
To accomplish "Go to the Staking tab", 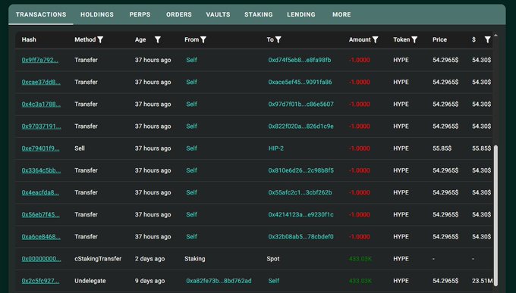I will click(259, 14).
